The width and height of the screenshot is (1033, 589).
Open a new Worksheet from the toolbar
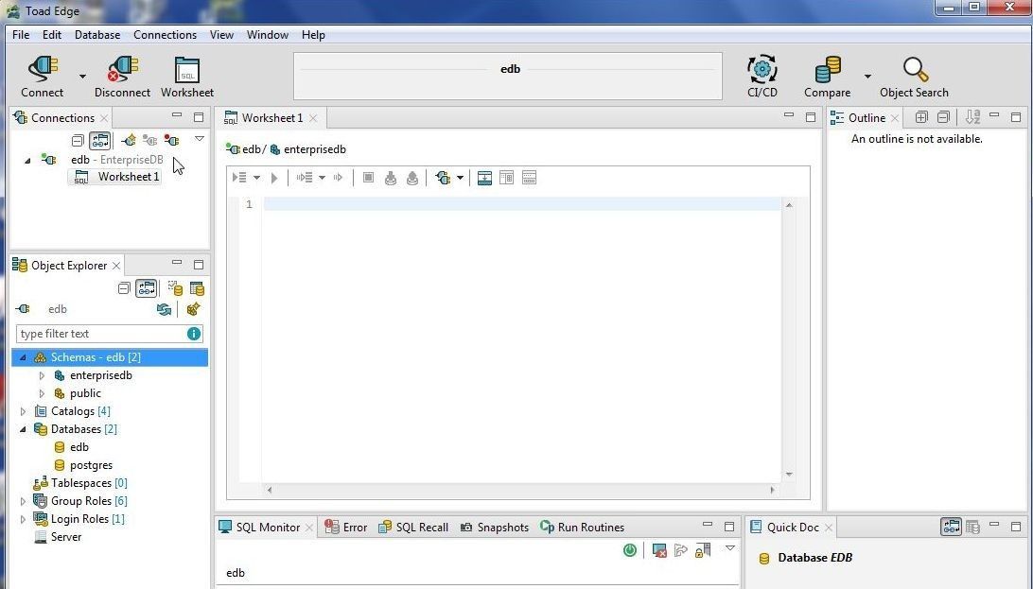tap(187, 77)
